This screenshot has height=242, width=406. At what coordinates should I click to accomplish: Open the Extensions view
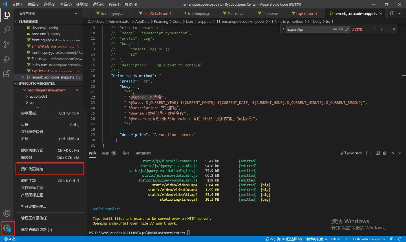(7, 73)
